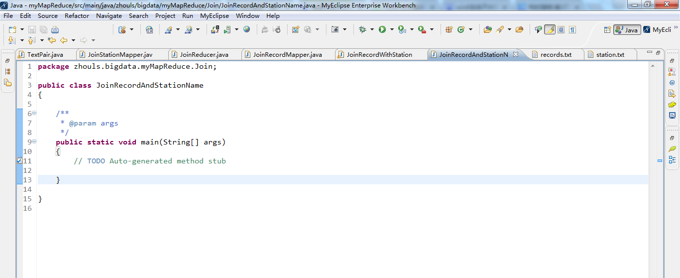Screen dimensions: 680x278
Task: Click the Debug bug icon
Action: pos(362,30)
